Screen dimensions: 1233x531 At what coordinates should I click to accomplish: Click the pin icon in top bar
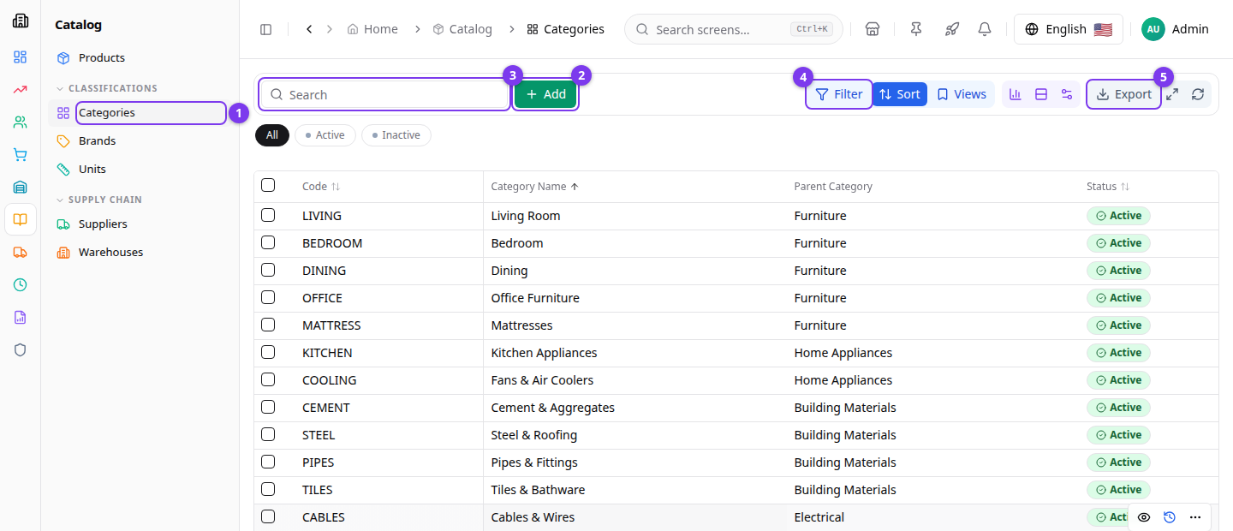(x=916, y=29)
